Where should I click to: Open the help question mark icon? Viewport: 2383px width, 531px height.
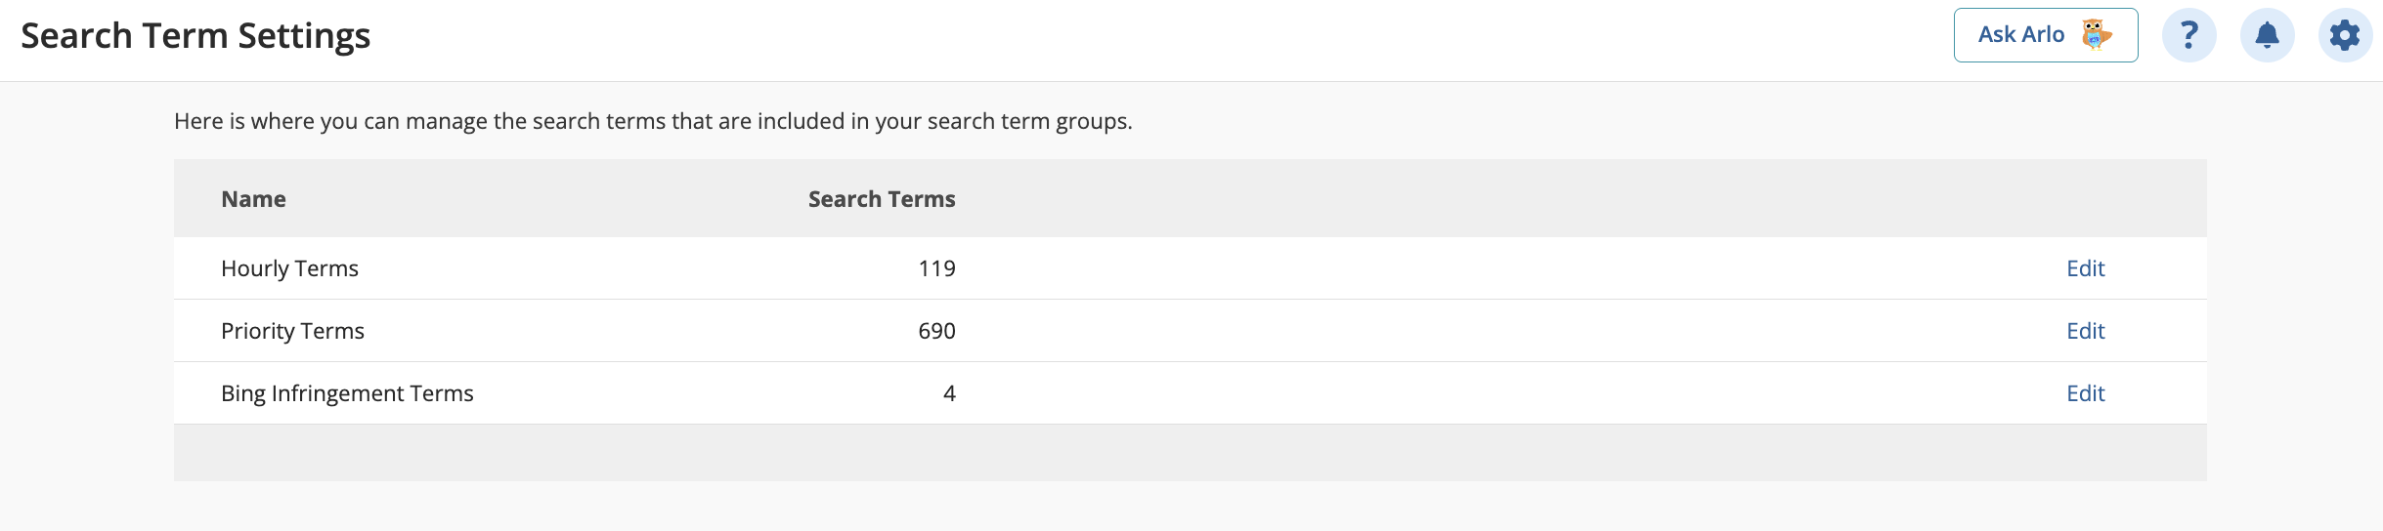pos(2189,35)
